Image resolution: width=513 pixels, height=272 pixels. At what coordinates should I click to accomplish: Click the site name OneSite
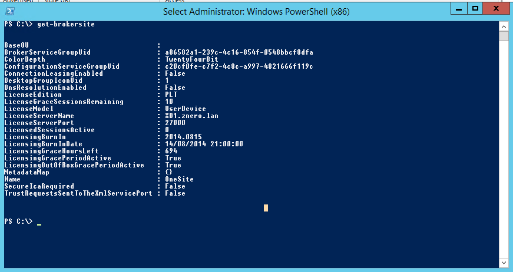coord(180,179)
